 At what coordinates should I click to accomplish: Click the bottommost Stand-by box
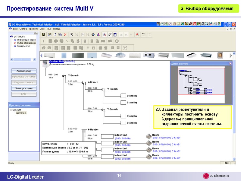tap(123, 123)
